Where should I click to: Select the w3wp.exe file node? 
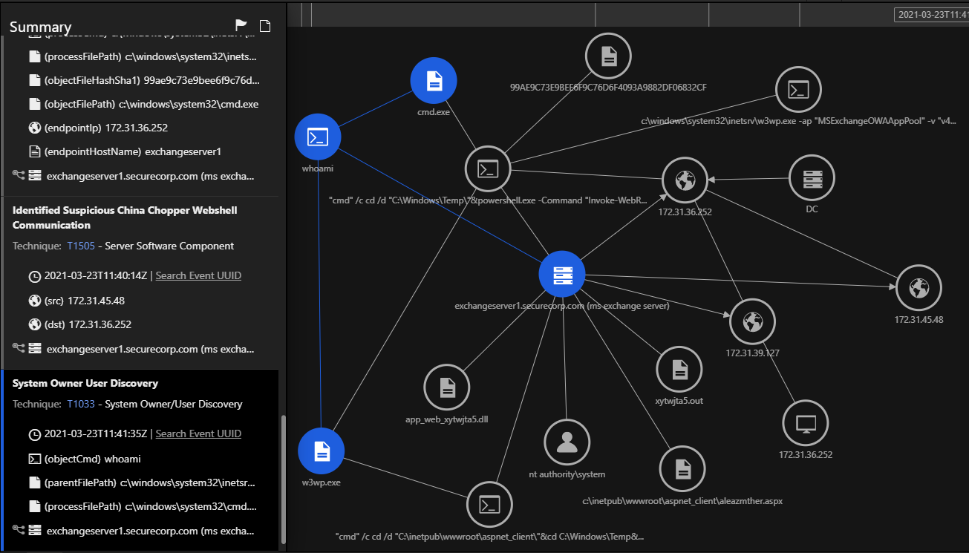point(321,451)
